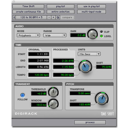Open the entire selection menu
128x128 pixels.
tap(61, 12)
